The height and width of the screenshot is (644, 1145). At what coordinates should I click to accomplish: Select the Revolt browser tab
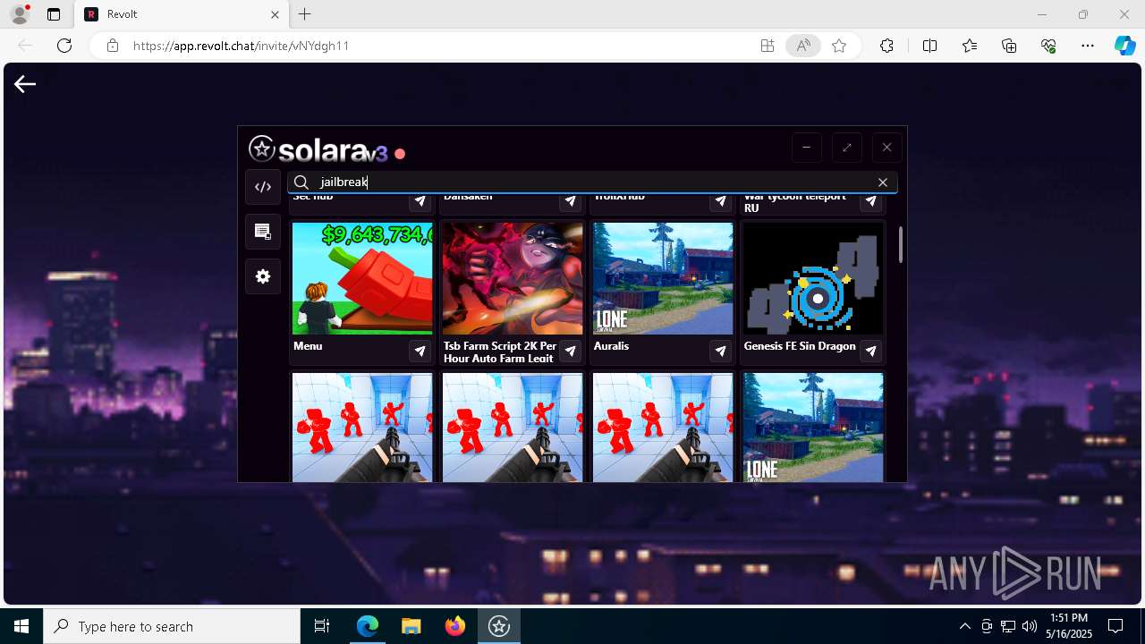[182, 14]
